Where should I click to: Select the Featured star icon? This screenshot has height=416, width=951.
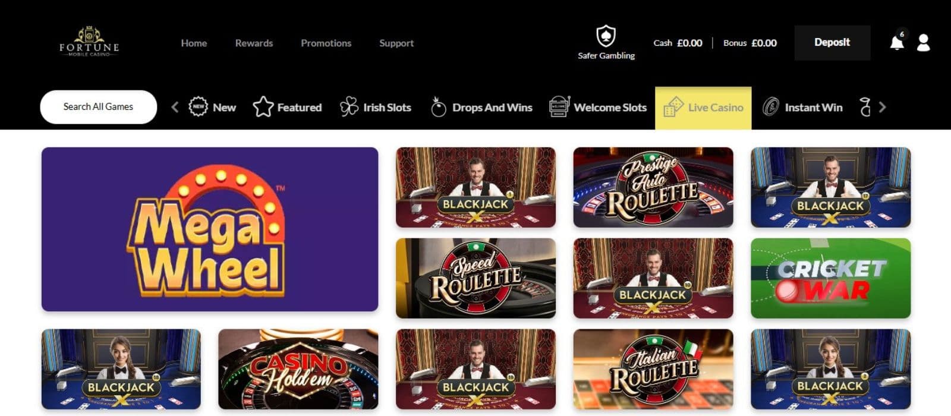coord(263,107)
